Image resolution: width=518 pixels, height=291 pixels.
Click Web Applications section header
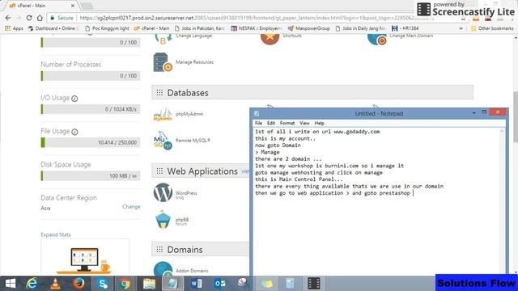click(201, 171)
